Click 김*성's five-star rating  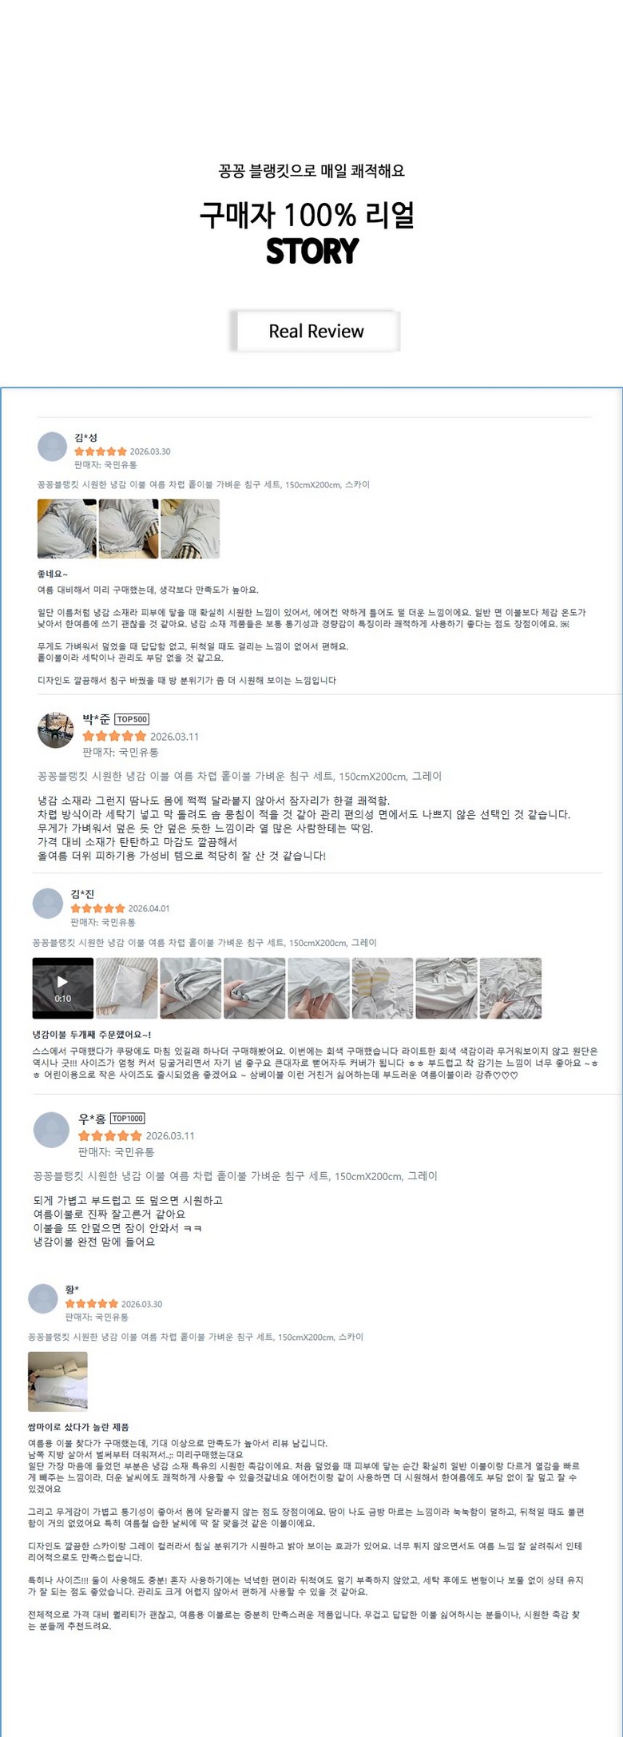click(101, 451)
